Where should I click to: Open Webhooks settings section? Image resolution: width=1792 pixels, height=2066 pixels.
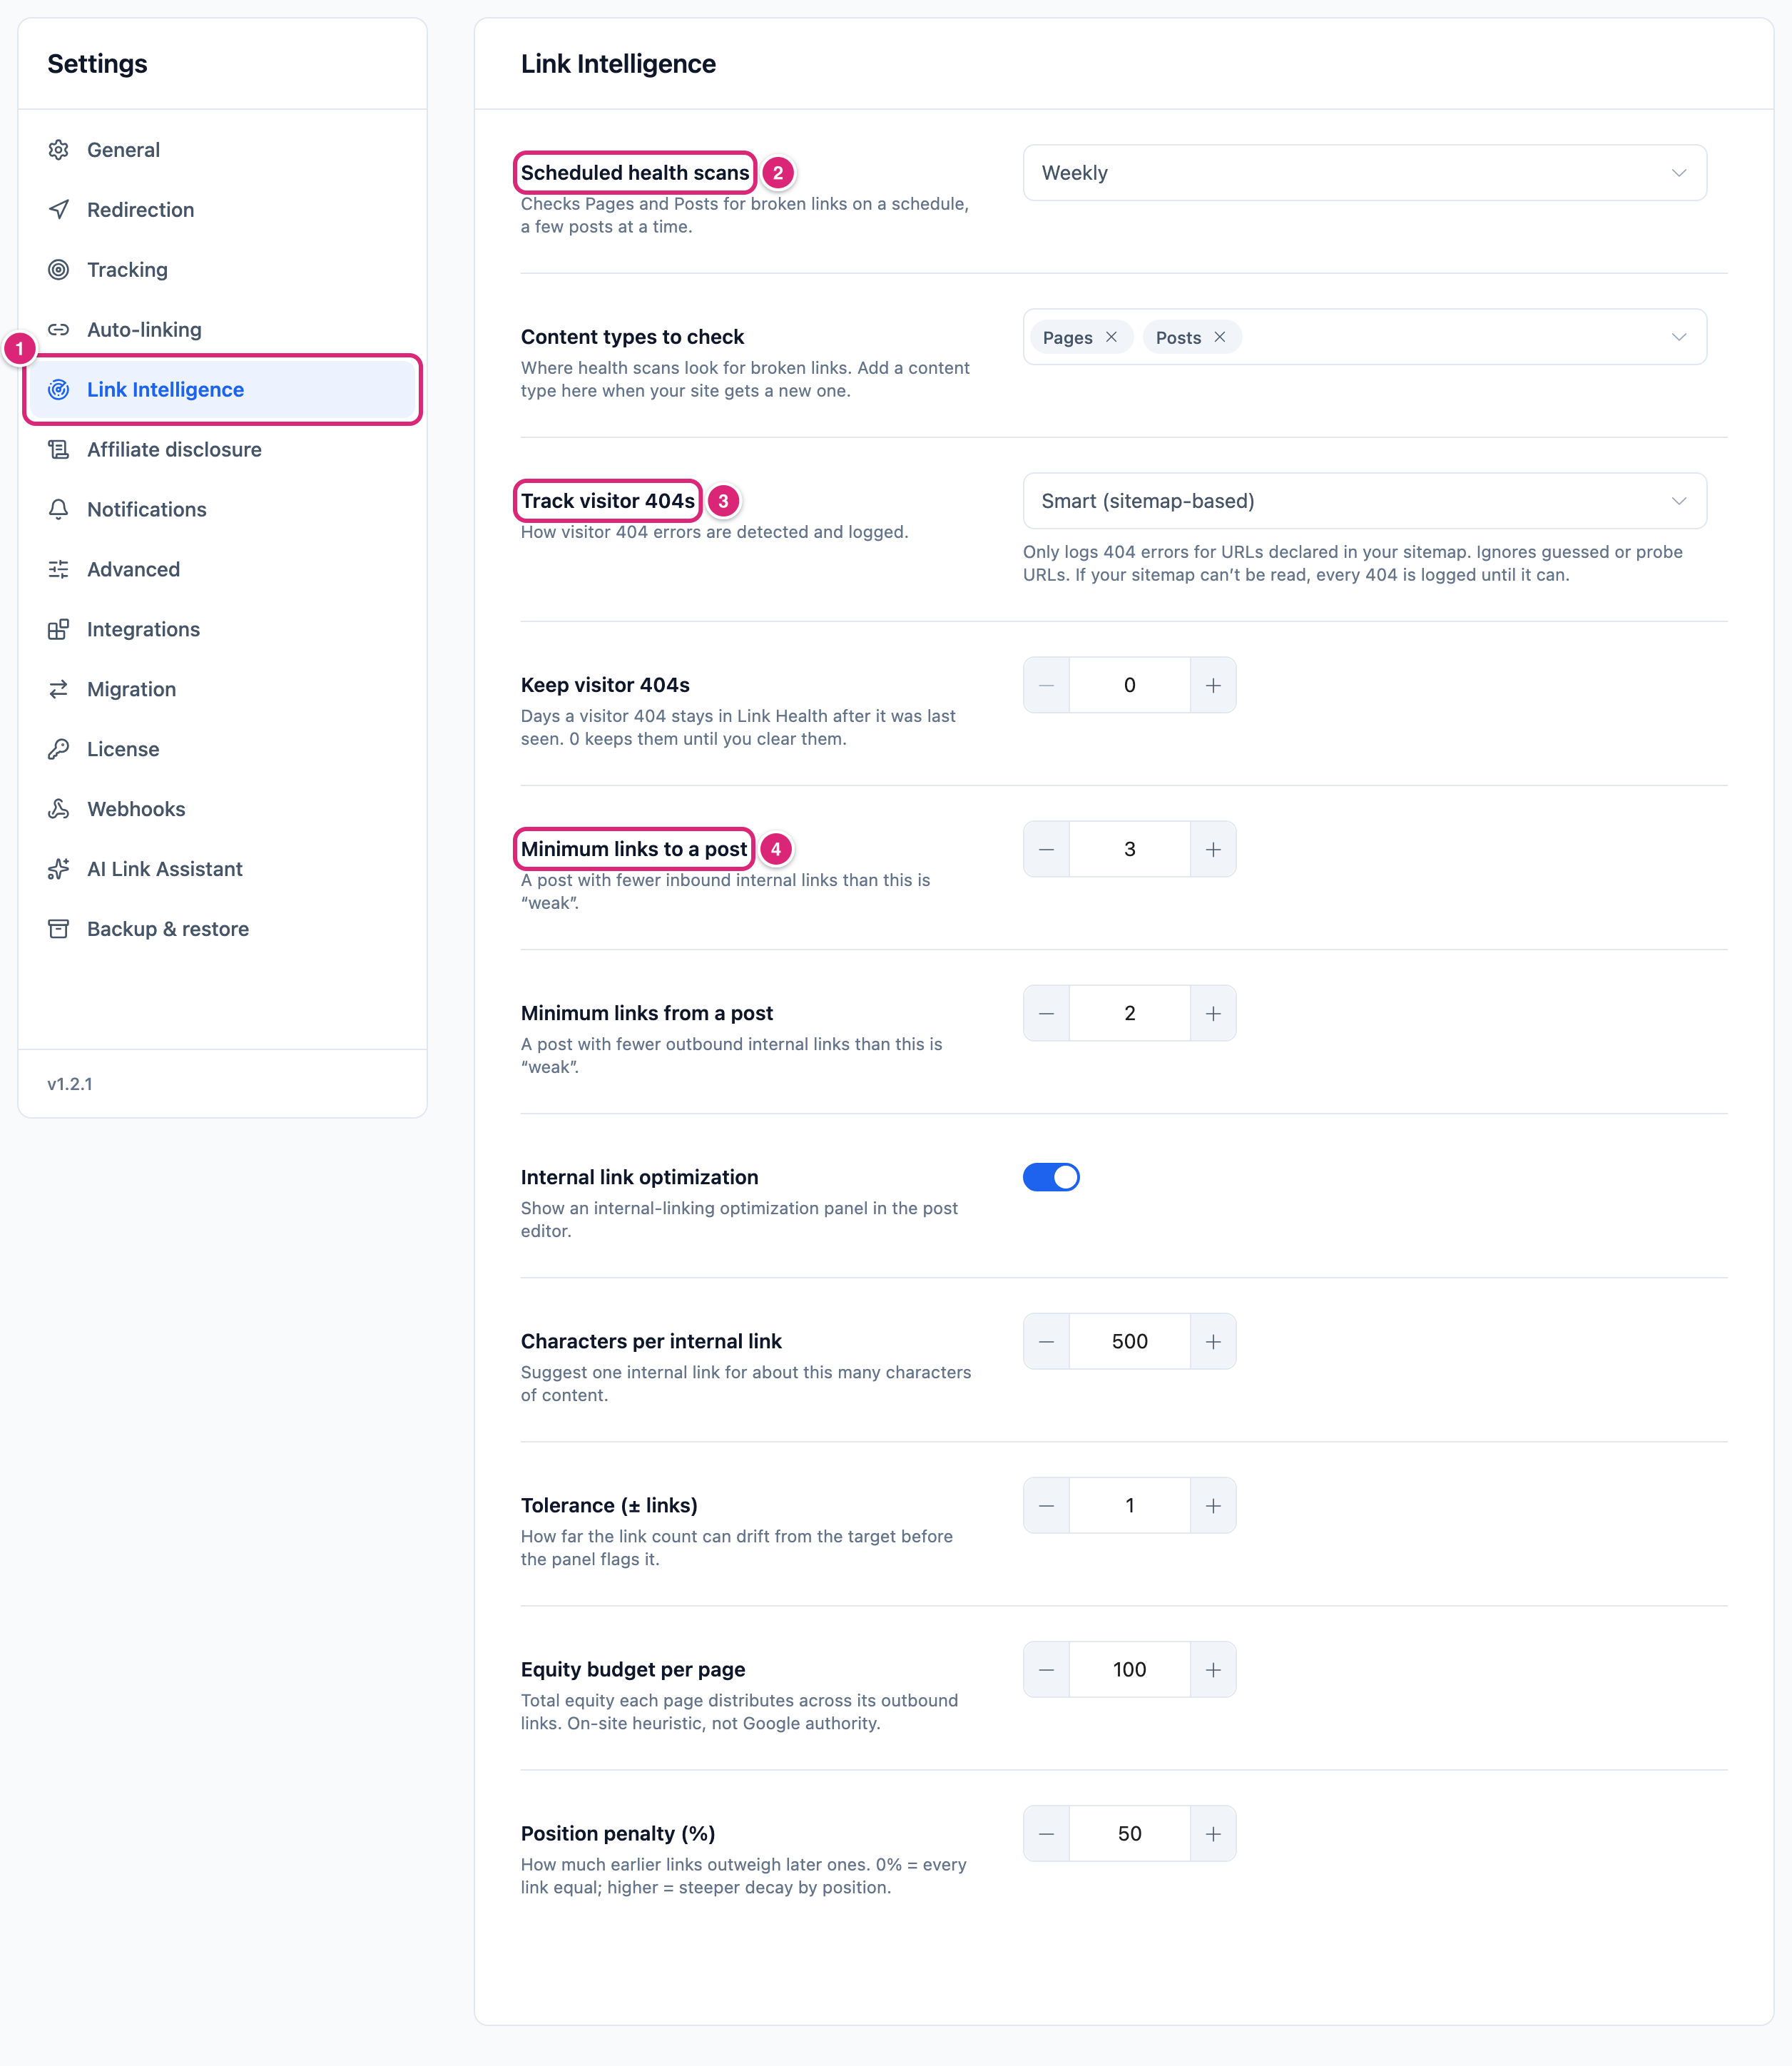[x=222, y=810]
